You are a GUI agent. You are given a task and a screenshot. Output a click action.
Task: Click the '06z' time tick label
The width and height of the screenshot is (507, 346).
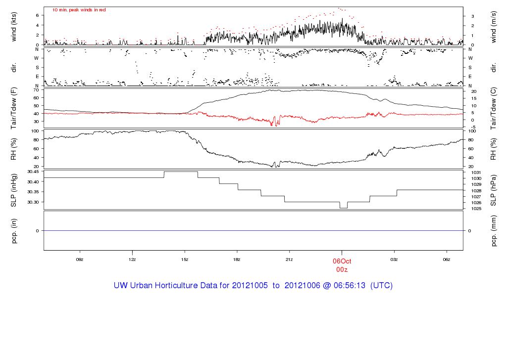447,259
